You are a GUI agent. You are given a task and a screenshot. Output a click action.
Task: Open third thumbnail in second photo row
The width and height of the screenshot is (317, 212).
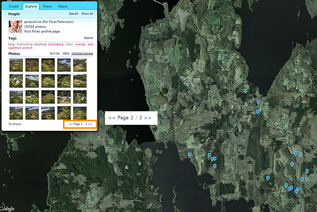(x=48, y=81)
